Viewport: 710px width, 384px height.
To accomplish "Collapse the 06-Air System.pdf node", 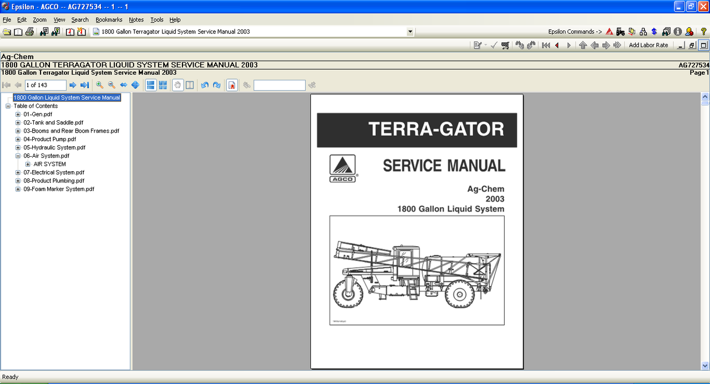I will point(18,156).
